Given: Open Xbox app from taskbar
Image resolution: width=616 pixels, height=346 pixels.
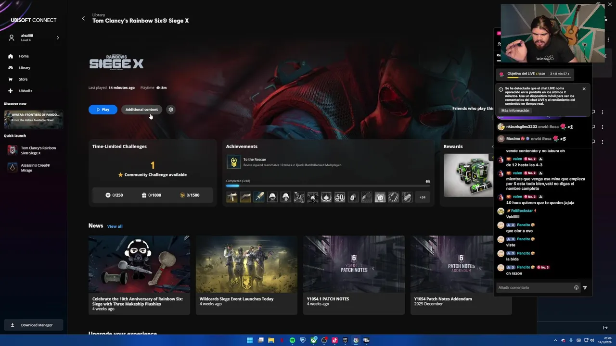Looking at the screenshot, I should [313, 340].
